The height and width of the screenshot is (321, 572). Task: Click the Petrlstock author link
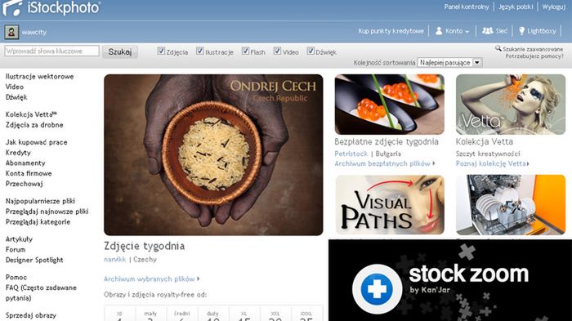(351, 154)
